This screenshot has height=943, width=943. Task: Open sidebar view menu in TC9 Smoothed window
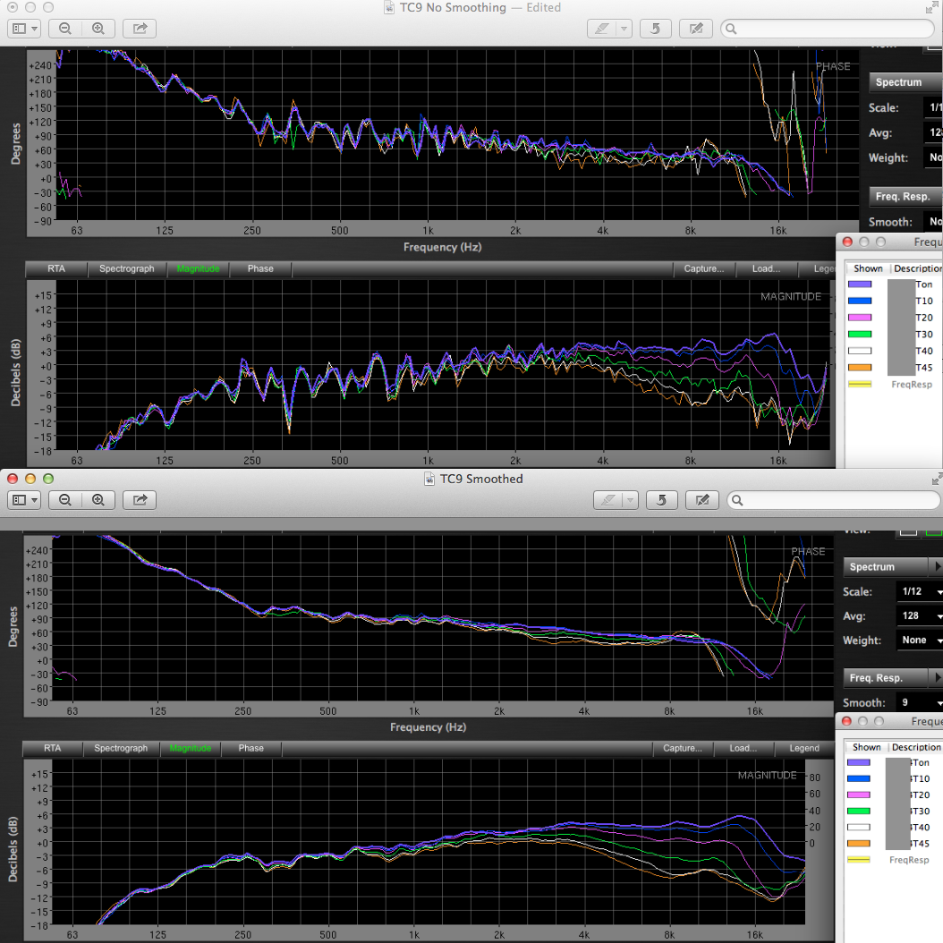(24, 500)
